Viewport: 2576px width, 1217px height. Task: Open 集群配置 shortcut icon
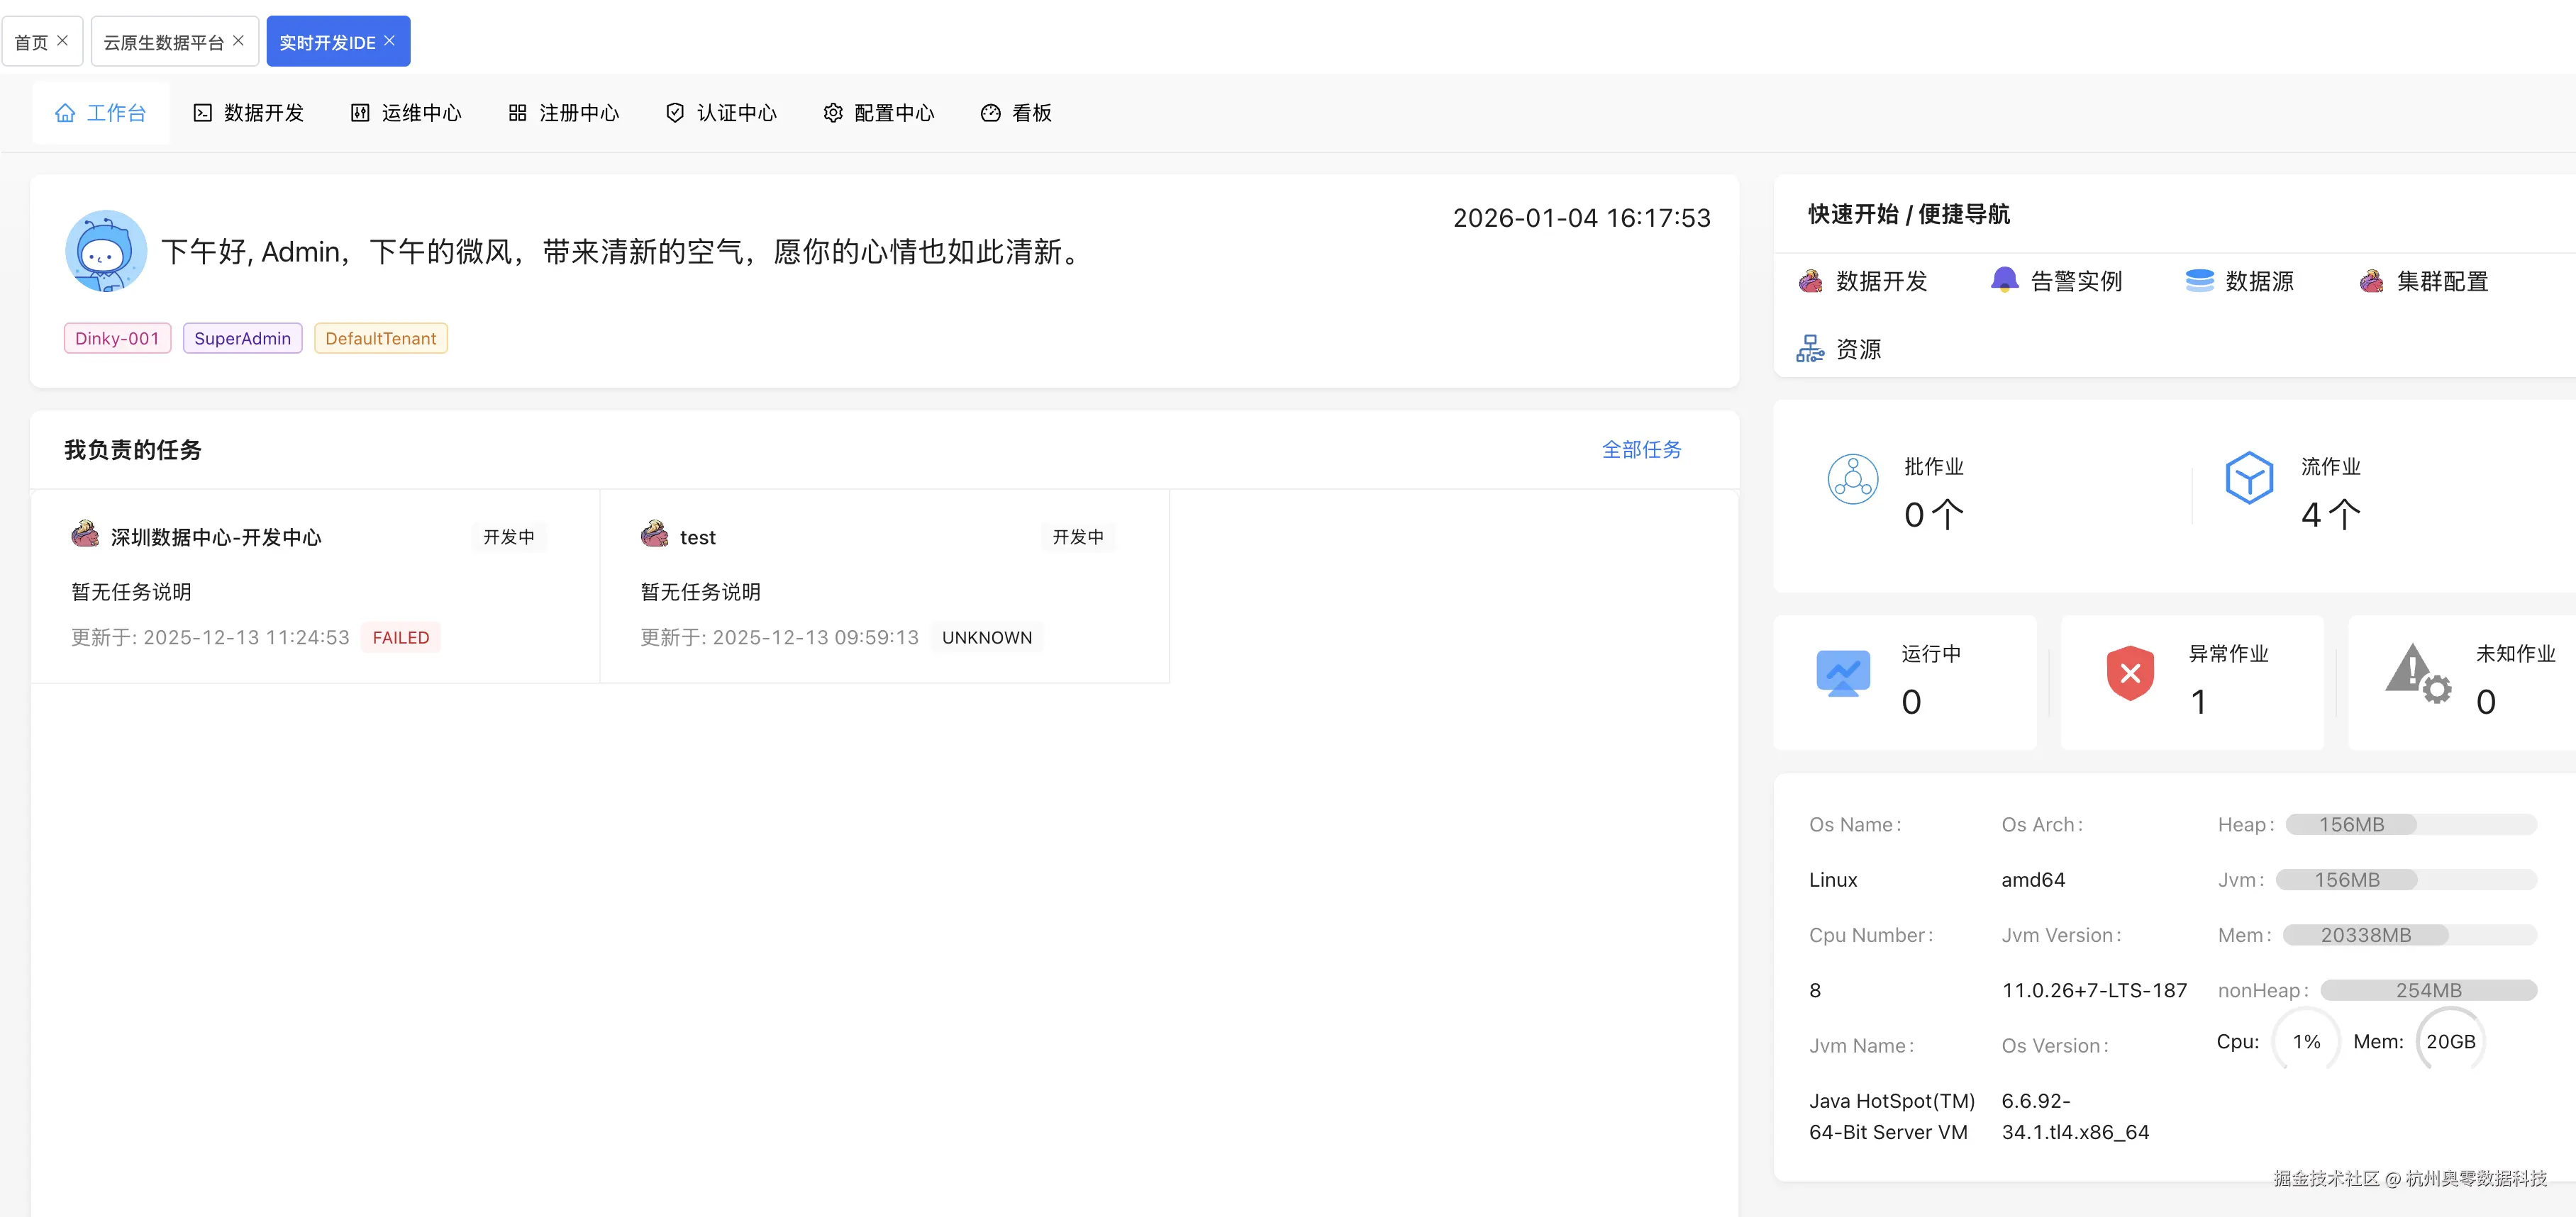[x=2371, y=281]
